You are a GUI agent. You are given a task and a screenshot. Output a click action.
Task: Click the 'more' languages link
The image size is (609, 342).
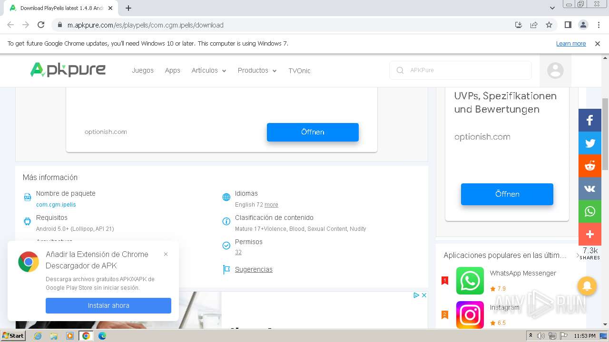tap(271, 205)
